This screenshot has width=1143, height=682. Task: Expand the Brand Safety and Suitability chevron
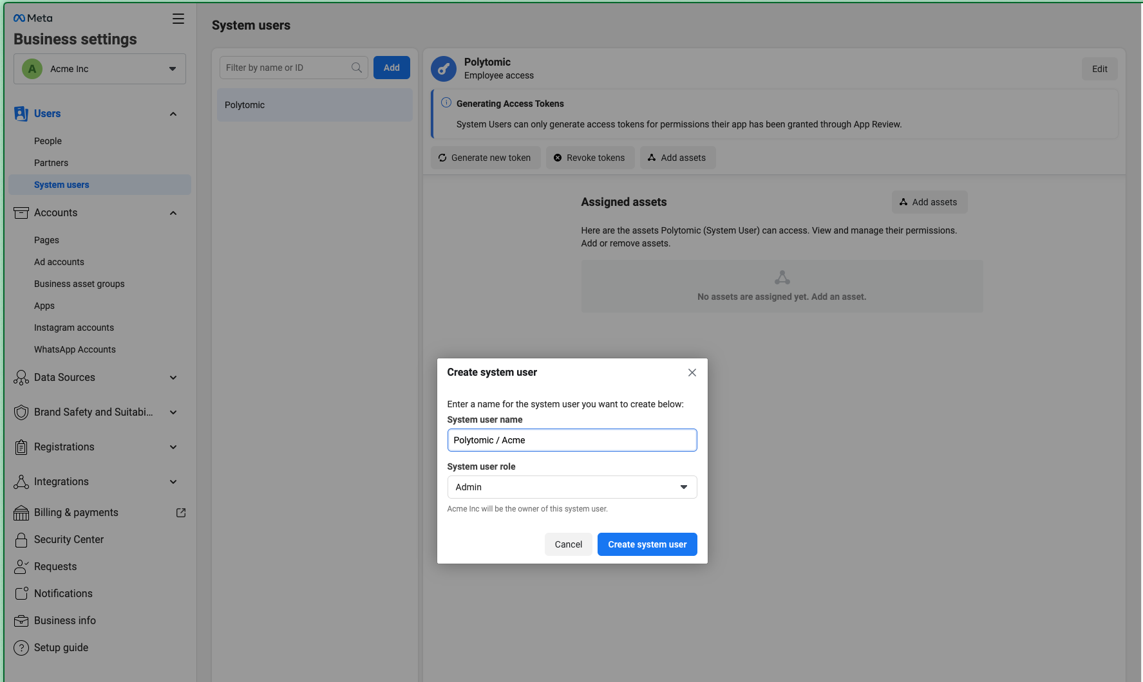click(173, 412)
